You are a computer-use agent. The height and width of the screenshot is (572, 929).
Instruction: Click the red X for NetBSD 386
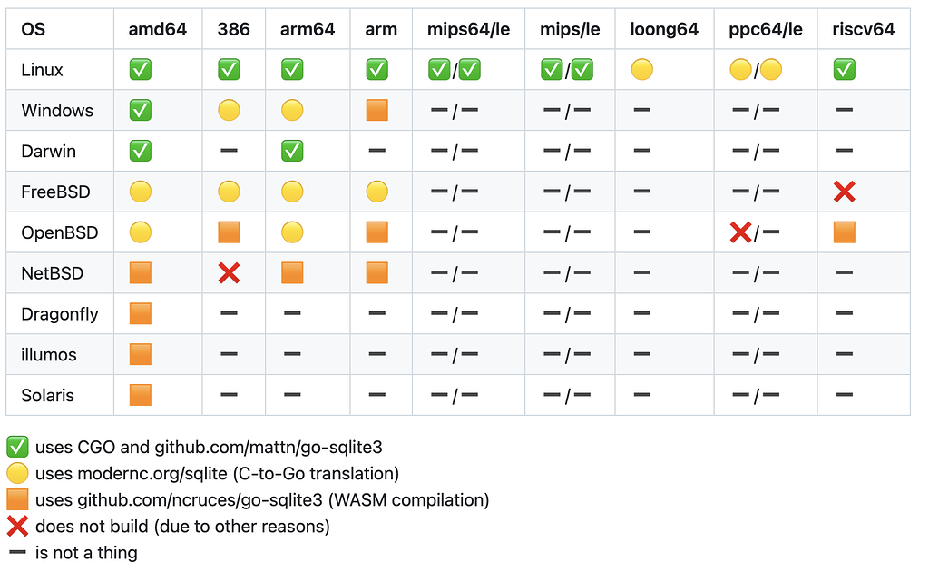(229, 273)
